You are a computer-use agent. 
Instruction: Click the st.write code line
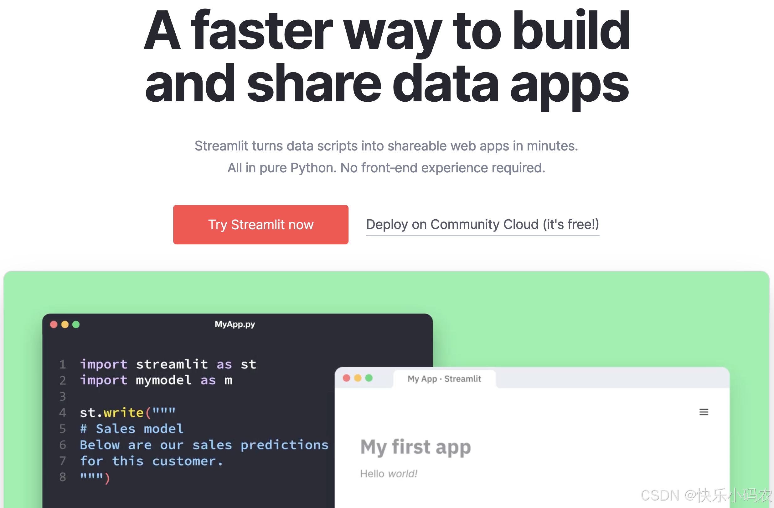(127, 413)
